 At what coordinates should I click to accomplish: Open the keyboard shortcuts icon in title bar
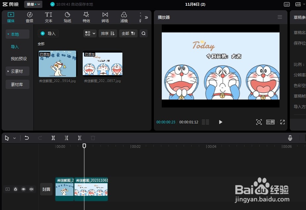click(287, 4)
